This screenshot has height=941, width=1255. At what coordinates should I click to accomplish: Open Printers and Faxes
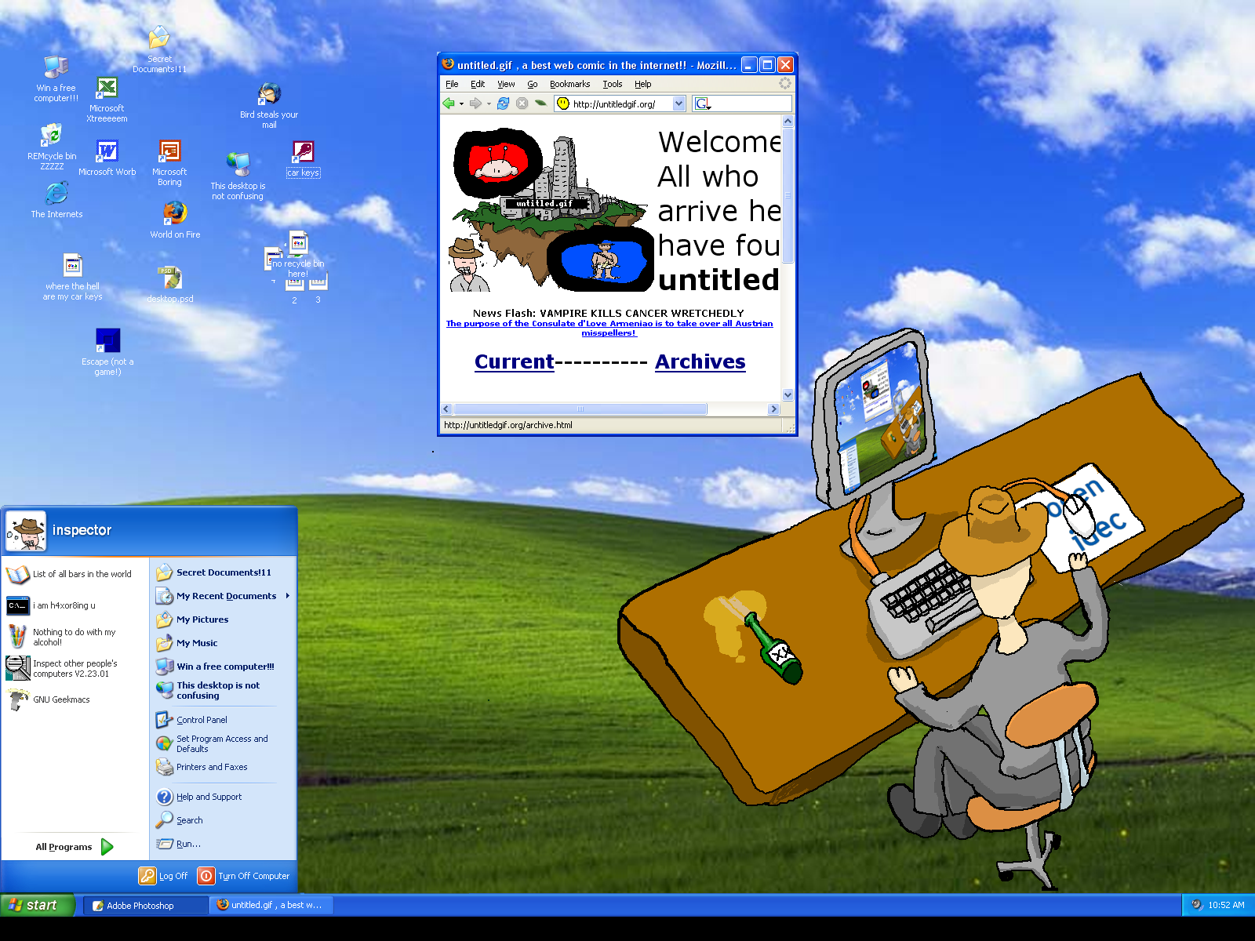223,767
